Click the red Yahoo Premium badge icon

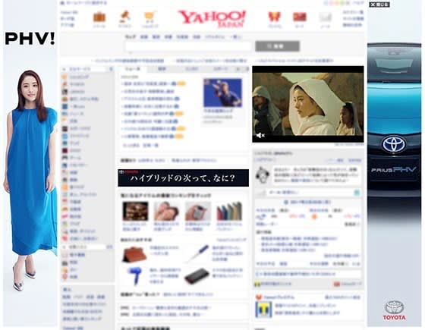tap(258, 297)
